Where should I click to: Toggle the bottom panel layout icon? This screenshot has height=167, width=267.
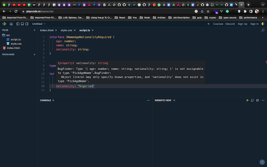[x=22, y=24]
